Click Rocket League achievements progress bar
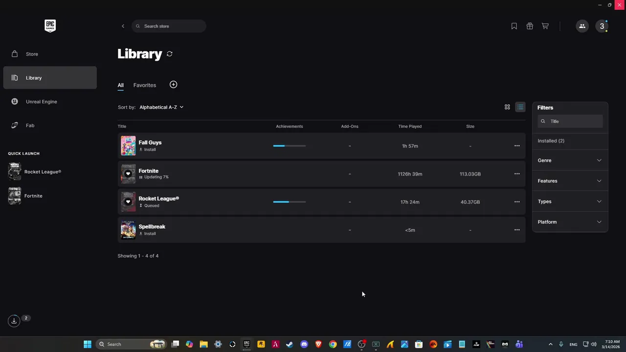 pos(290,202)
